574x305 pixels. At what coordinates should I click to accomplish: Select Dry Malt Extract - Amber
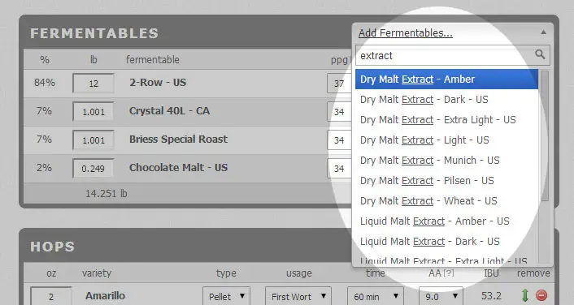click(x=446, y=79)
